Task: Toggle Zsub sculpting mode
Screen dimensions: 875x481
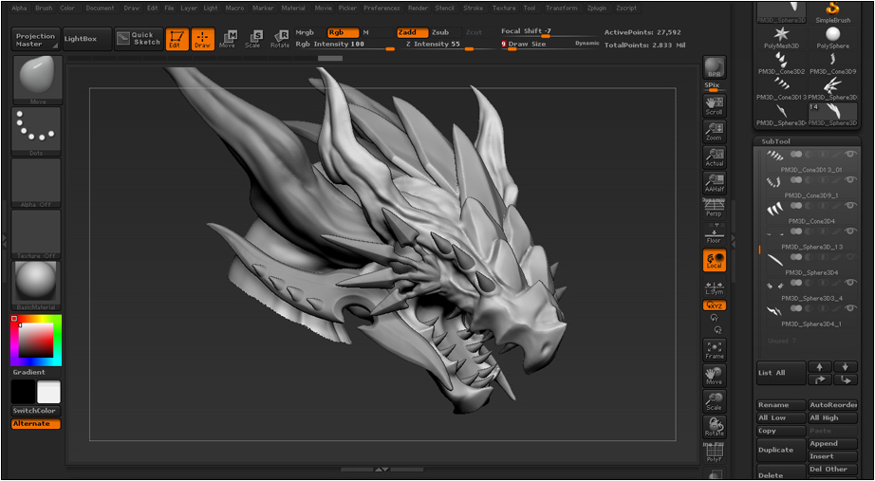Action: point(442,33)
